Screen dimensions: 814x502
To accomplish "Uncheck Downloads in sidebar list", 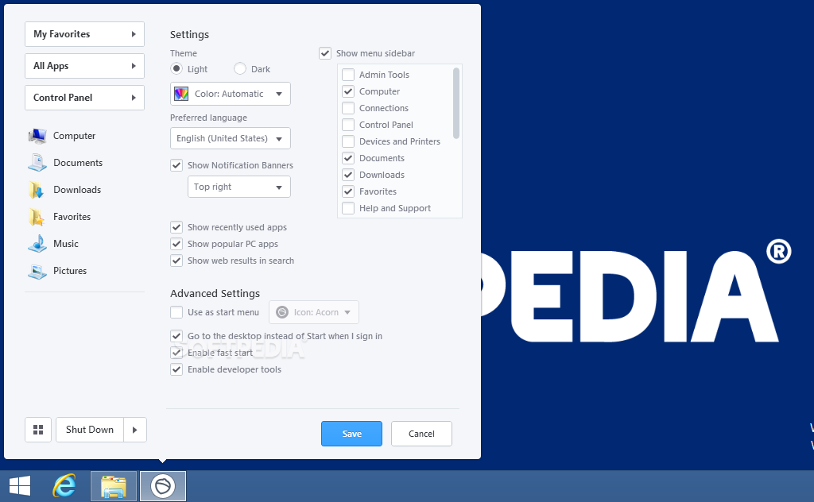I will point(348,175).
